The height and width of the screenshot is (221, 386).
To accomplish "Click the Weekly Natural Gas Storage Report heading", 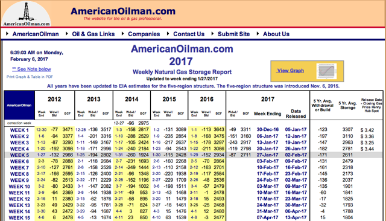I will (x=182, y=72).
